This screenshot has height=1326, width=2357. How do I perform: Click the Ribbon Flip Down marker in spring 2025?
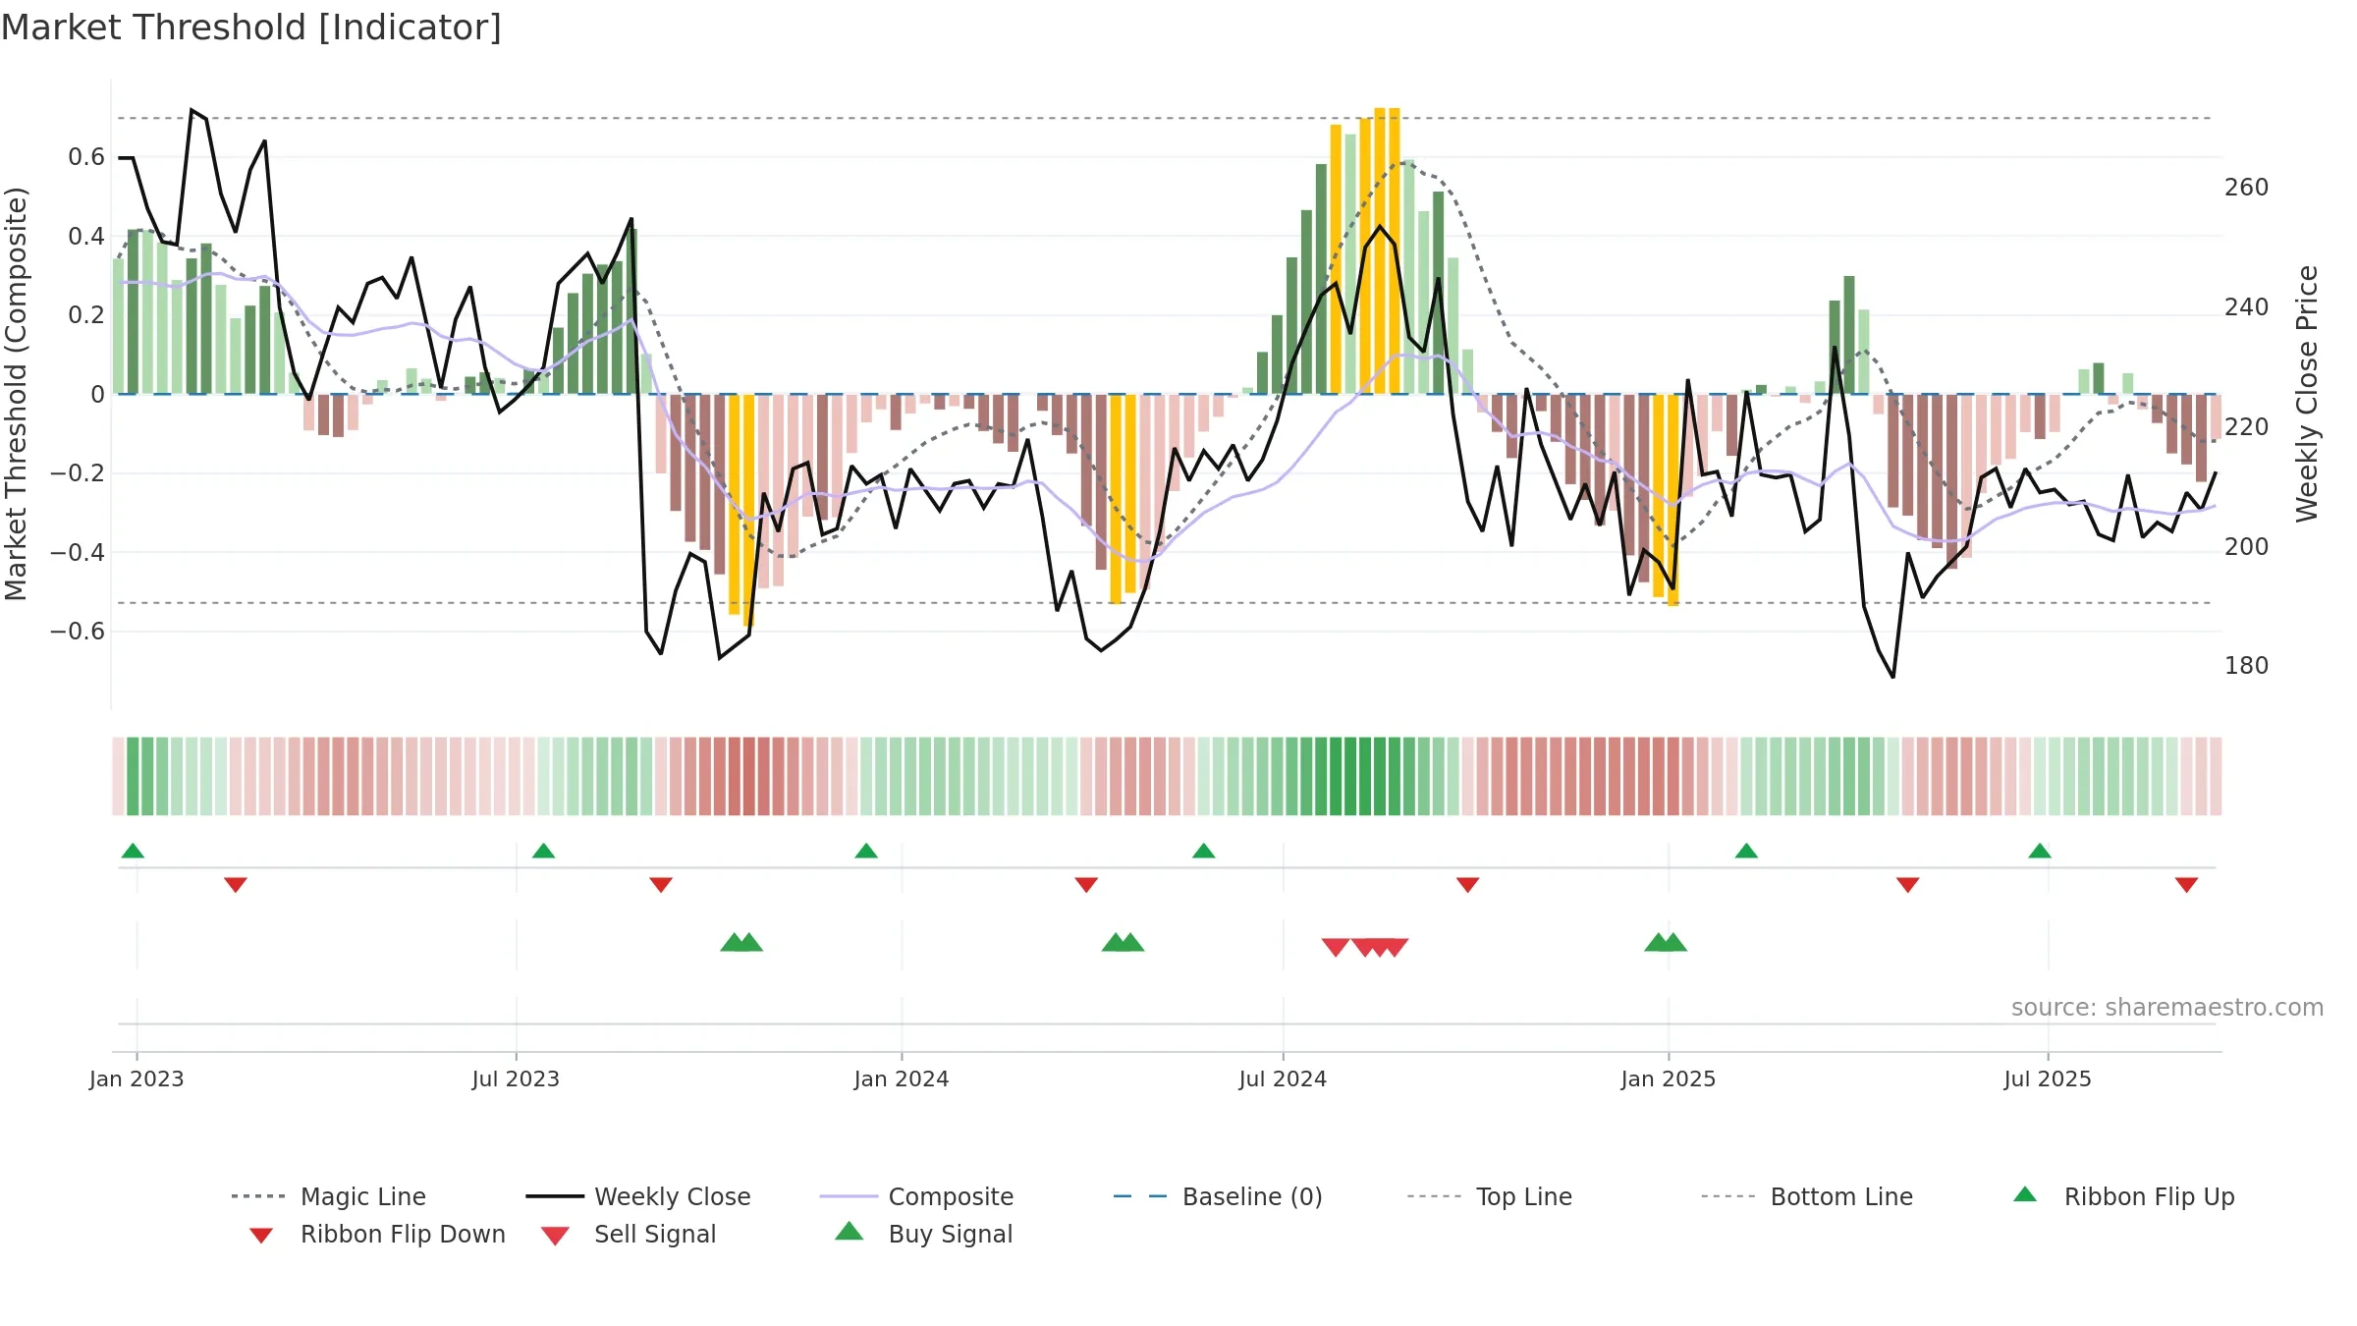tap(1908, 885)
